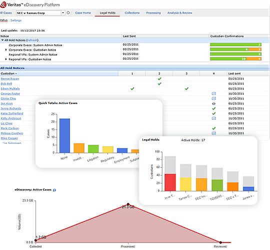
Task: Click Bob Bell's confirmed checkmark icon
Action: (159, 84)
